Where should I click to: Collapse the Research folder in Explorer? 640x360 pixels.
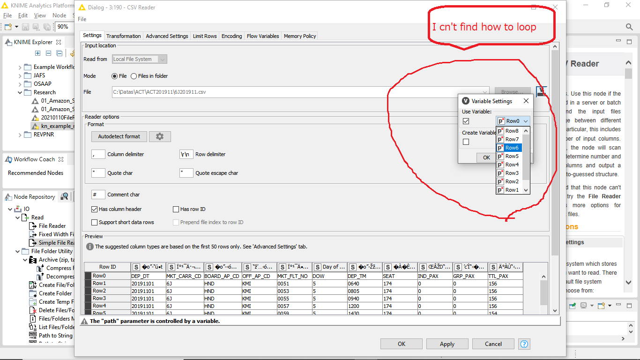(x=20, y=92)
